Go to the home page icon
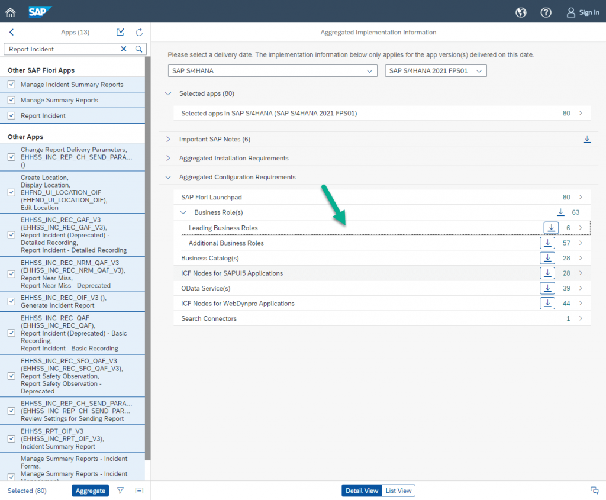Screen dimensions: 606x500 (x=11, y=12)
